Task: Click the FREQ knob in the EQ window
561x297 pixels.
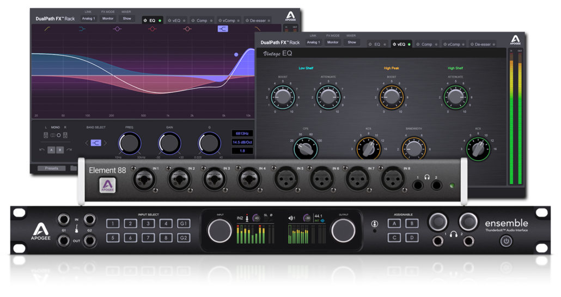Action: click(130, 143)
